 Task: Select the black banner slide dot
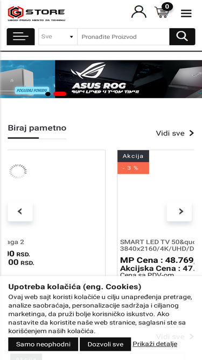pyautogui.click(x=48, y=94)
